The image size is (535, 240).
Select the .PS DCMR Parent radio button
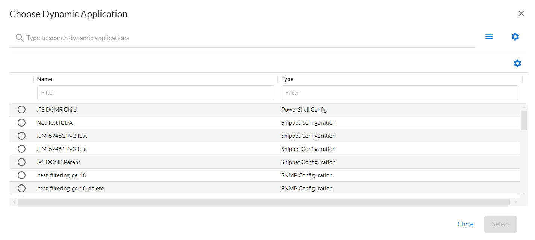(x=22, y=162)
